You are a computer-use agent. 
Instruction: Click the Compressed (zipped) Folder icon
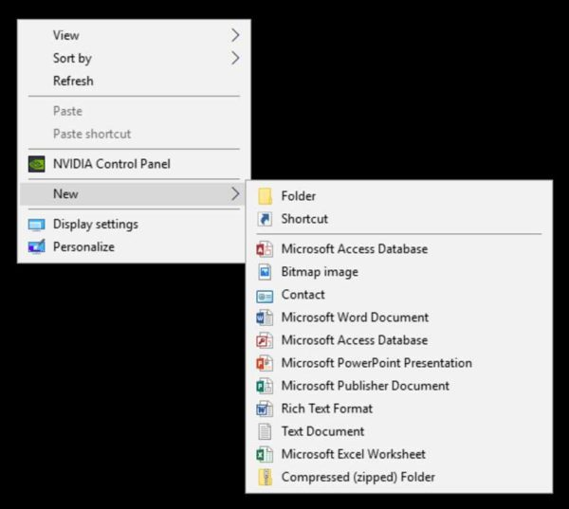coord(265,477)
